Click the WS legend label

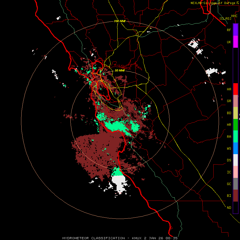click(229, 148)
